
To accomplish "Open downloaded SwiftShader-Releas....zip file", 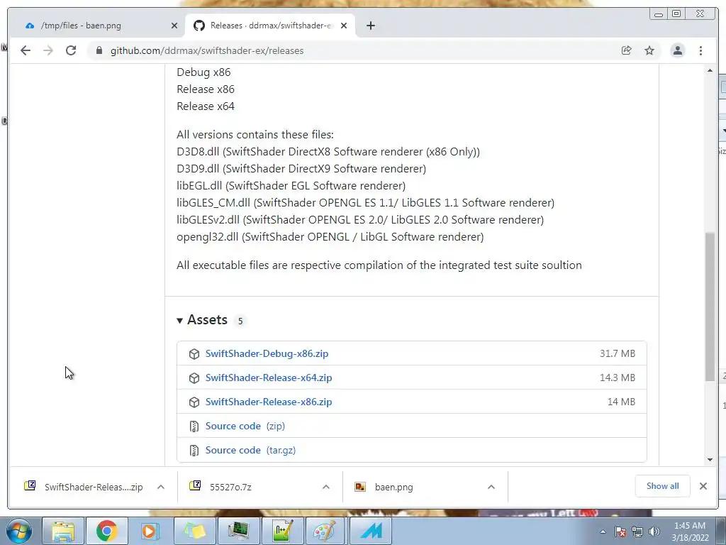I will click(x=84, y=487).
